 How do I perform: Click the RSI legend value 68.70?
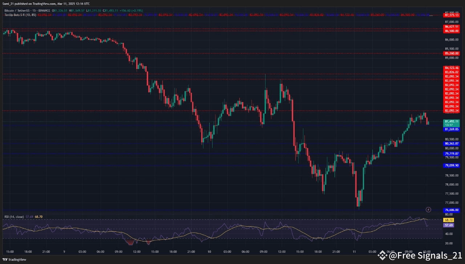(x=39, y=217)
